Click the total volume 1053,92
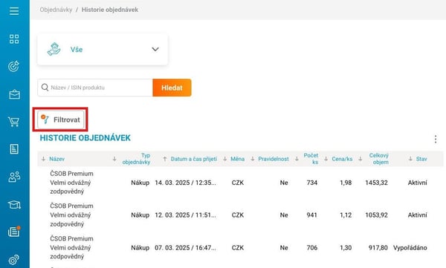The width and height of the screenshot is (446, 268). coord(376,215)
